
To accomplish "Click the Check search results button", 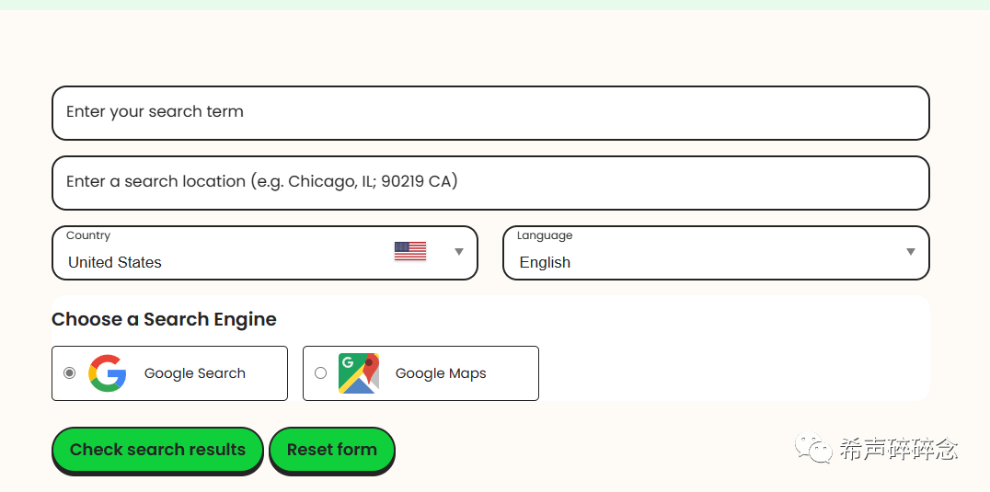I will pyautogui.click(x=157, y=450).
